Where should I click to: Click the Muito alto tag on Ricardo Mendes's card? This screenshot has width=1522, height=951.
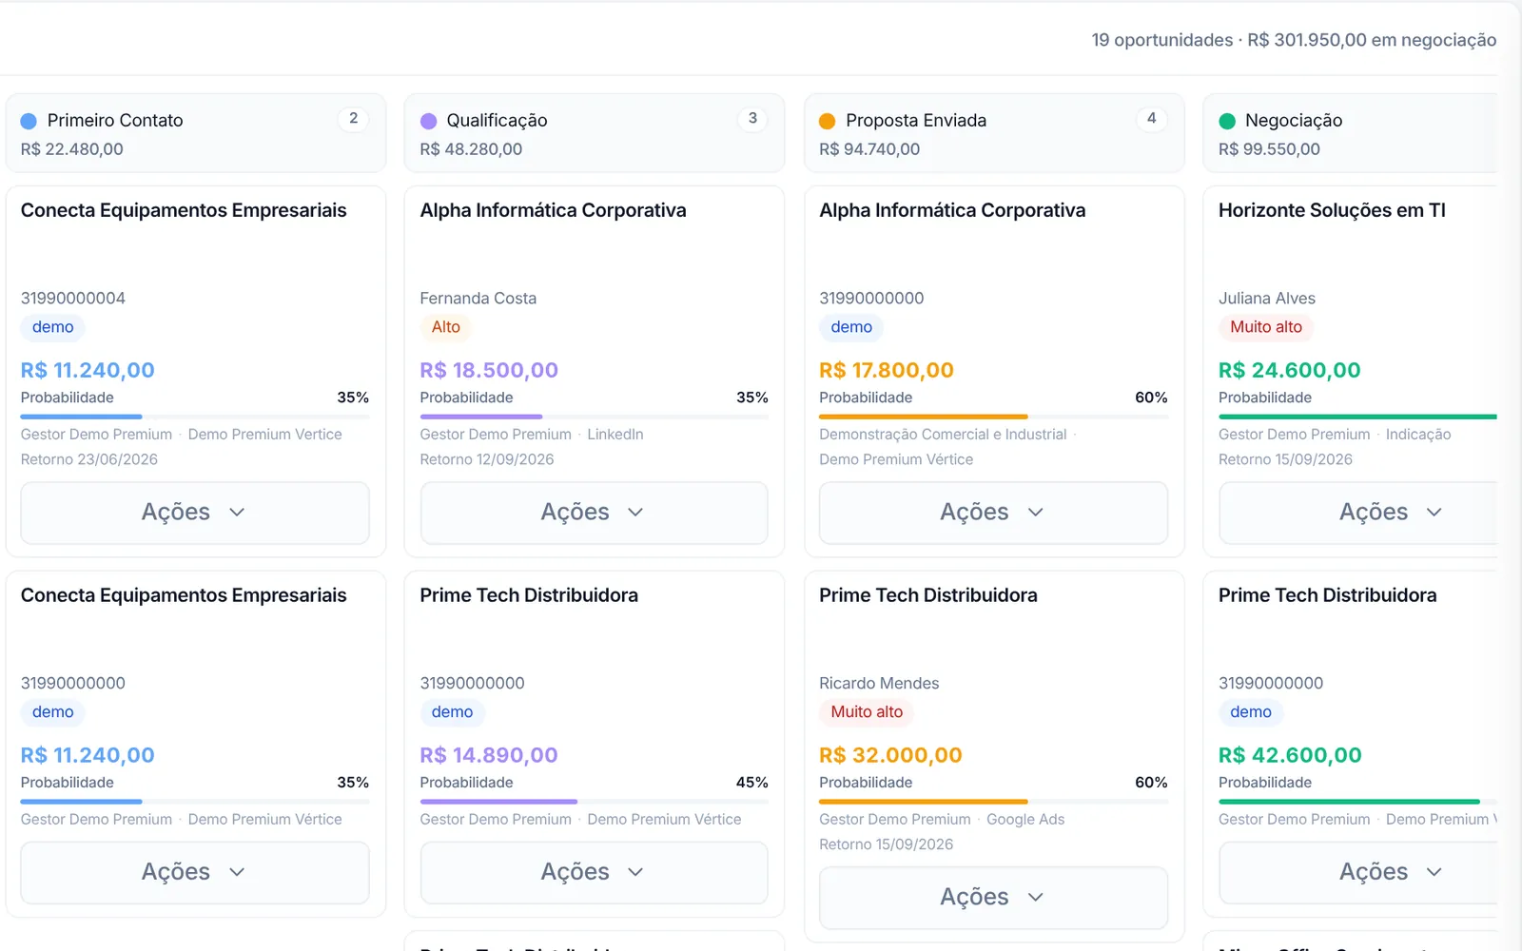(x=867, y=712)
